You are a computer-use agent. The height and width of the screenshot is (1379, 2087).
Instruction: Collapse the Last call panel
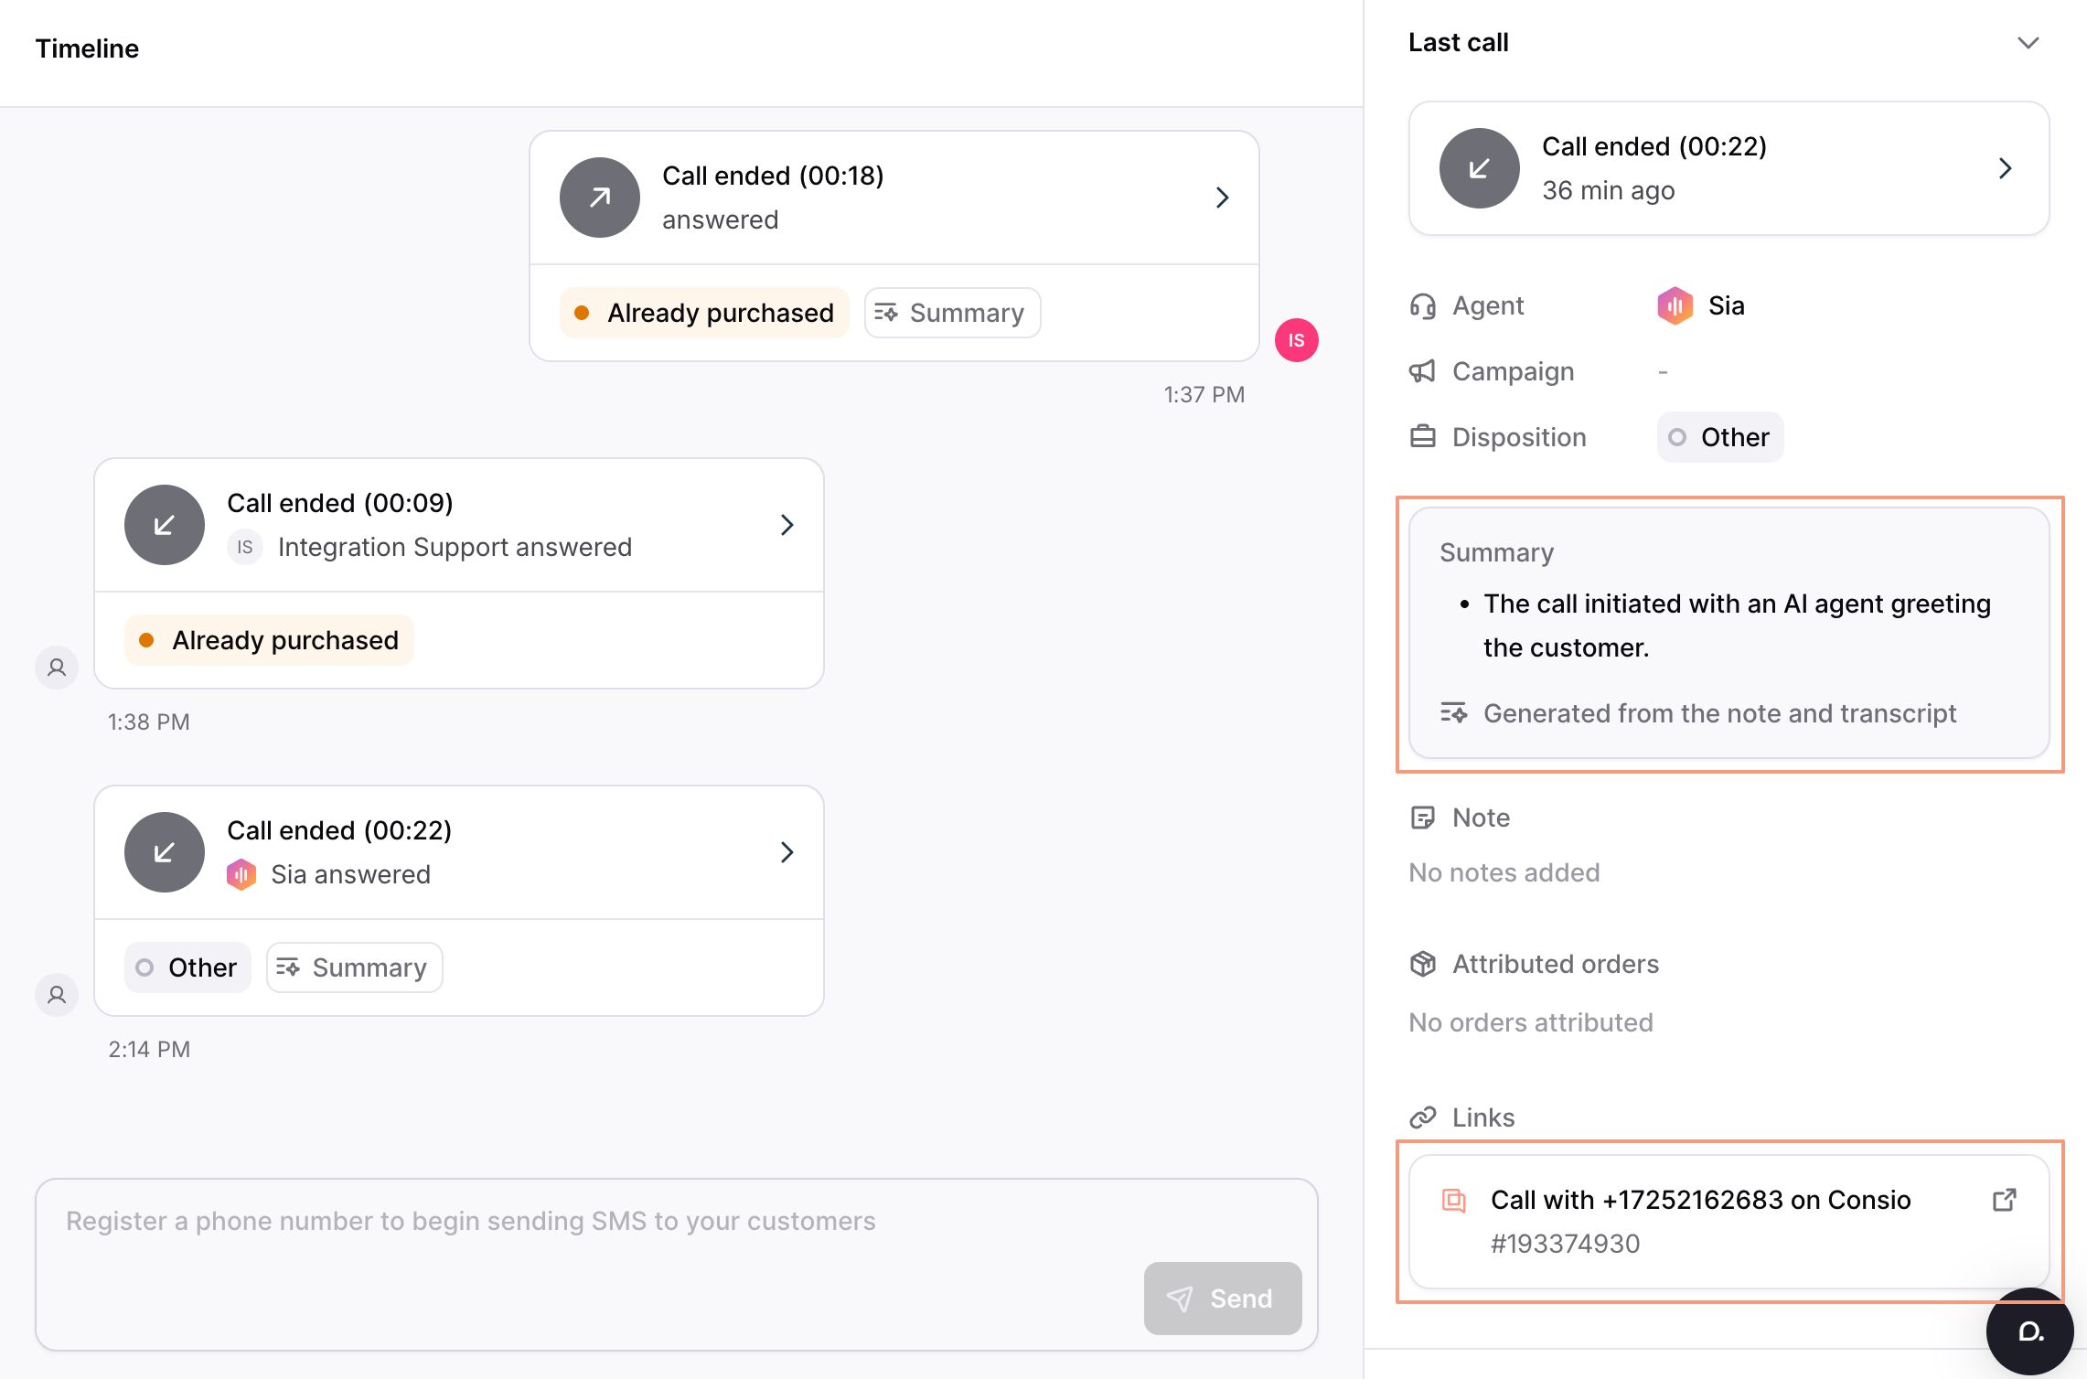(2028, 43)
